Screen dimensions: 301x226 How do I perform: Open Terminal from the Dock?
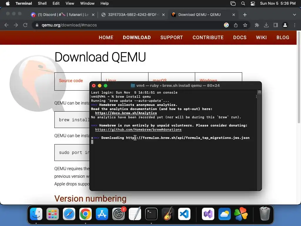coord(151,214)
